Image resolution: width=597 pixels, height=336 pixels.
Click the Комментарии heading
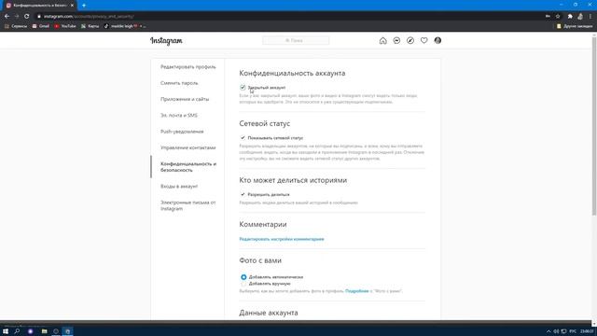point(263,224)
